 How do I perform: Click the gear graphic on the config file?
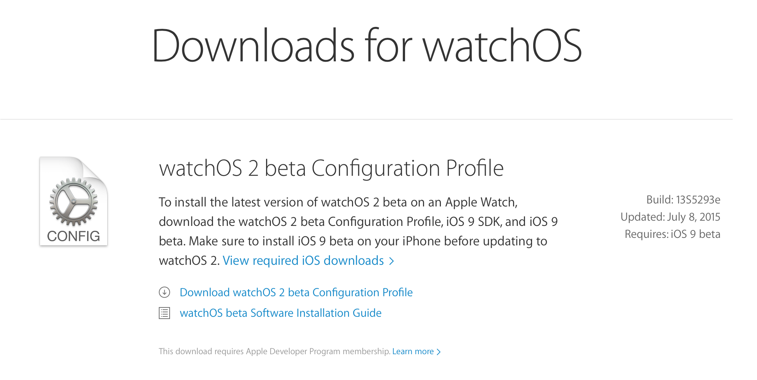pos(74,202)
